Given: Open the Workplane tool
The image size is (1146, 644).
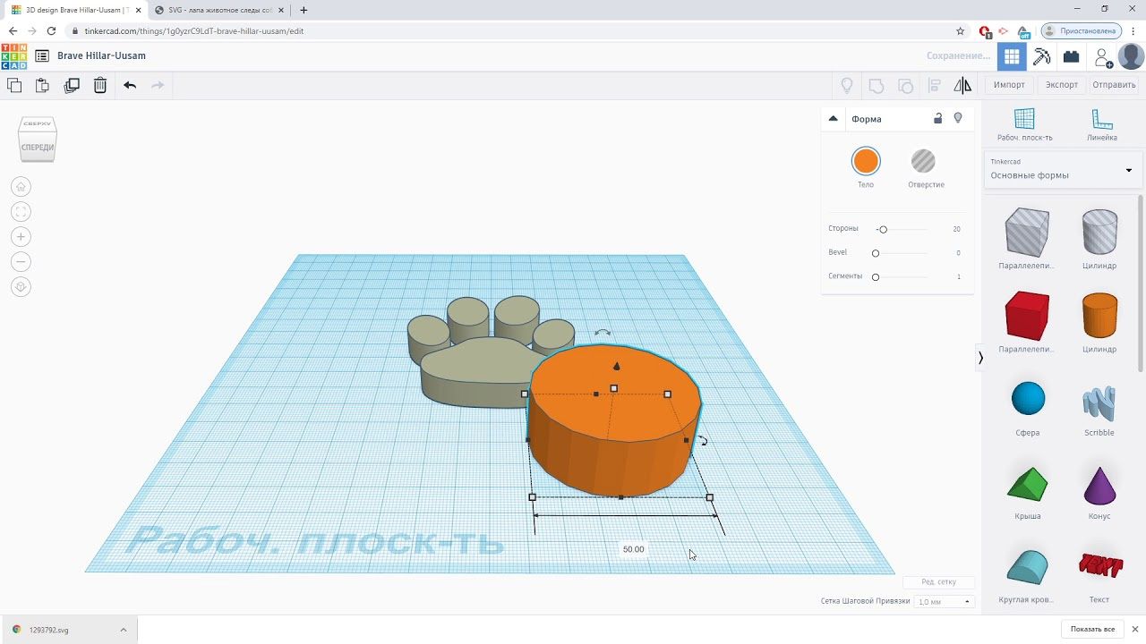Looking at the screenshot, I should pyautogui.click(x=1024, y=124).
